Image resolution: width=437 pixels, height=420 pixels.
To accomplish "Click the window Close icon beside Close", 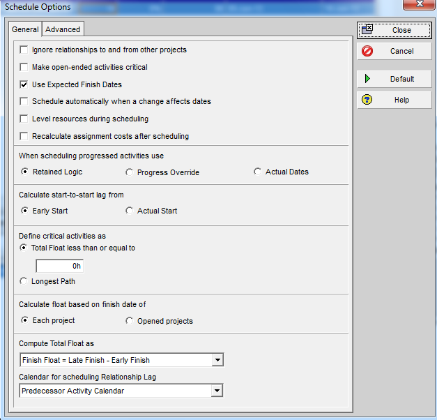I will coord(367,29).
